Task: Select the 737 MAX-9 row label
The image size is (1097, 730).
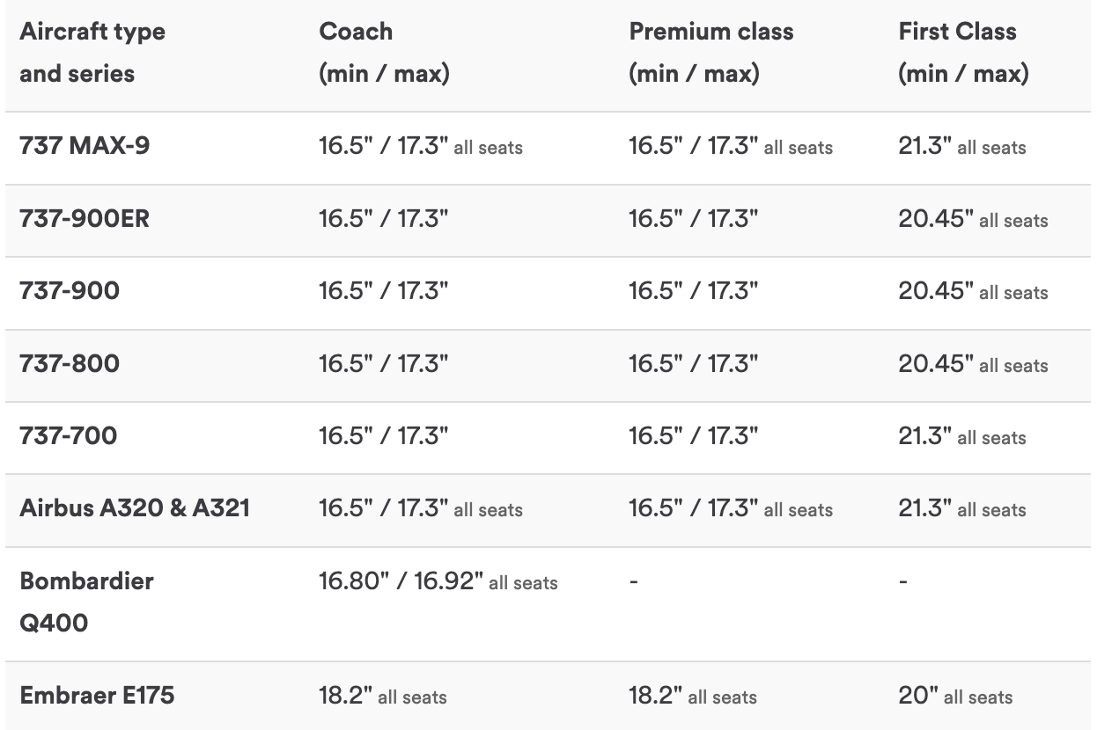Action: coord(85,146)
